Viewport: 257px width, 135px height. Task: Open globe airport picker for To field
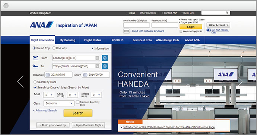[x=105, y=66]
